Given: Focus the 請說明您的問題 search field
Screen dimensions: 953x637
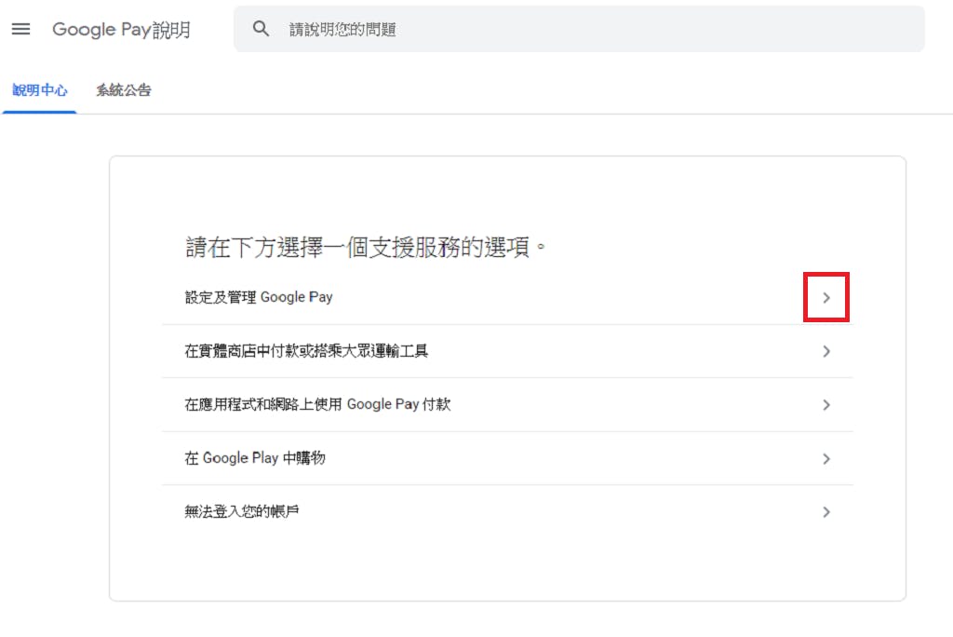Looking at the screenshot, I should [x=579, y=29].
